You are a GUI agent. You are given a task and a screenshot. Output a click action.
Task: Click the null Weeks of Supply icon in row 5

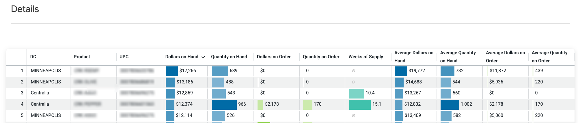353,115
